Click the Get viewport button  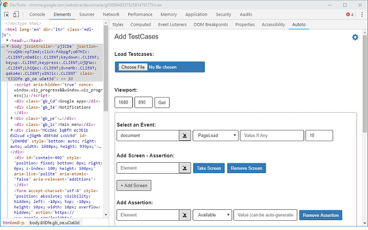162,102
